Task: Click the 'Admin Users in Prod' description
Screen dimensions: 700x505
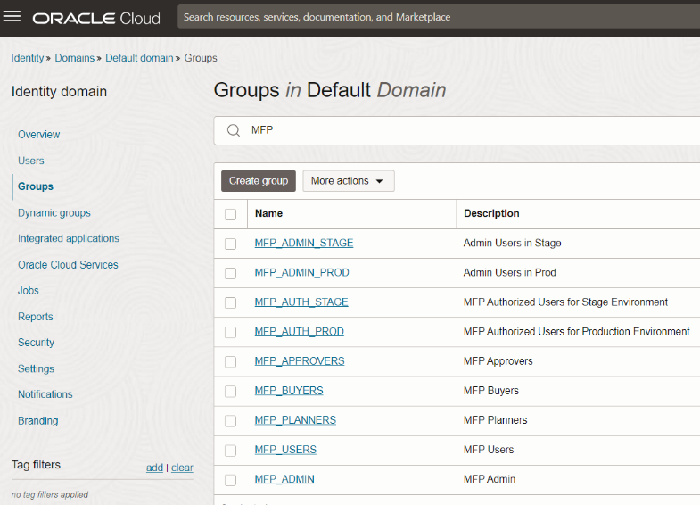Action: coord(509,272)
